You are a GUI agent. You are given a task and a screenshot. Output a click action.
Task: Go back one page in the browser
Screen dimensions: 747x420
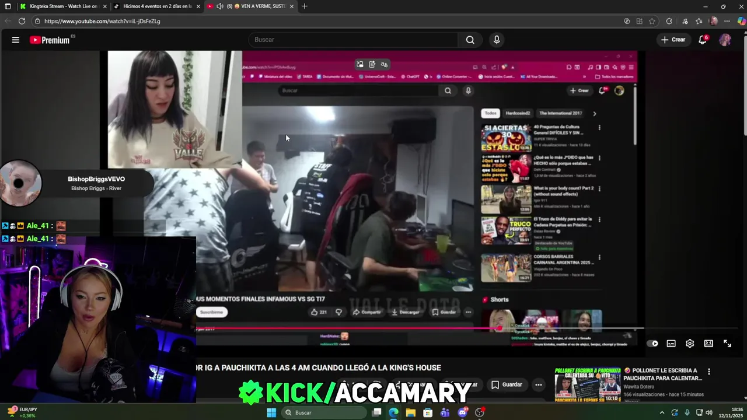click(x=7, y=21)
